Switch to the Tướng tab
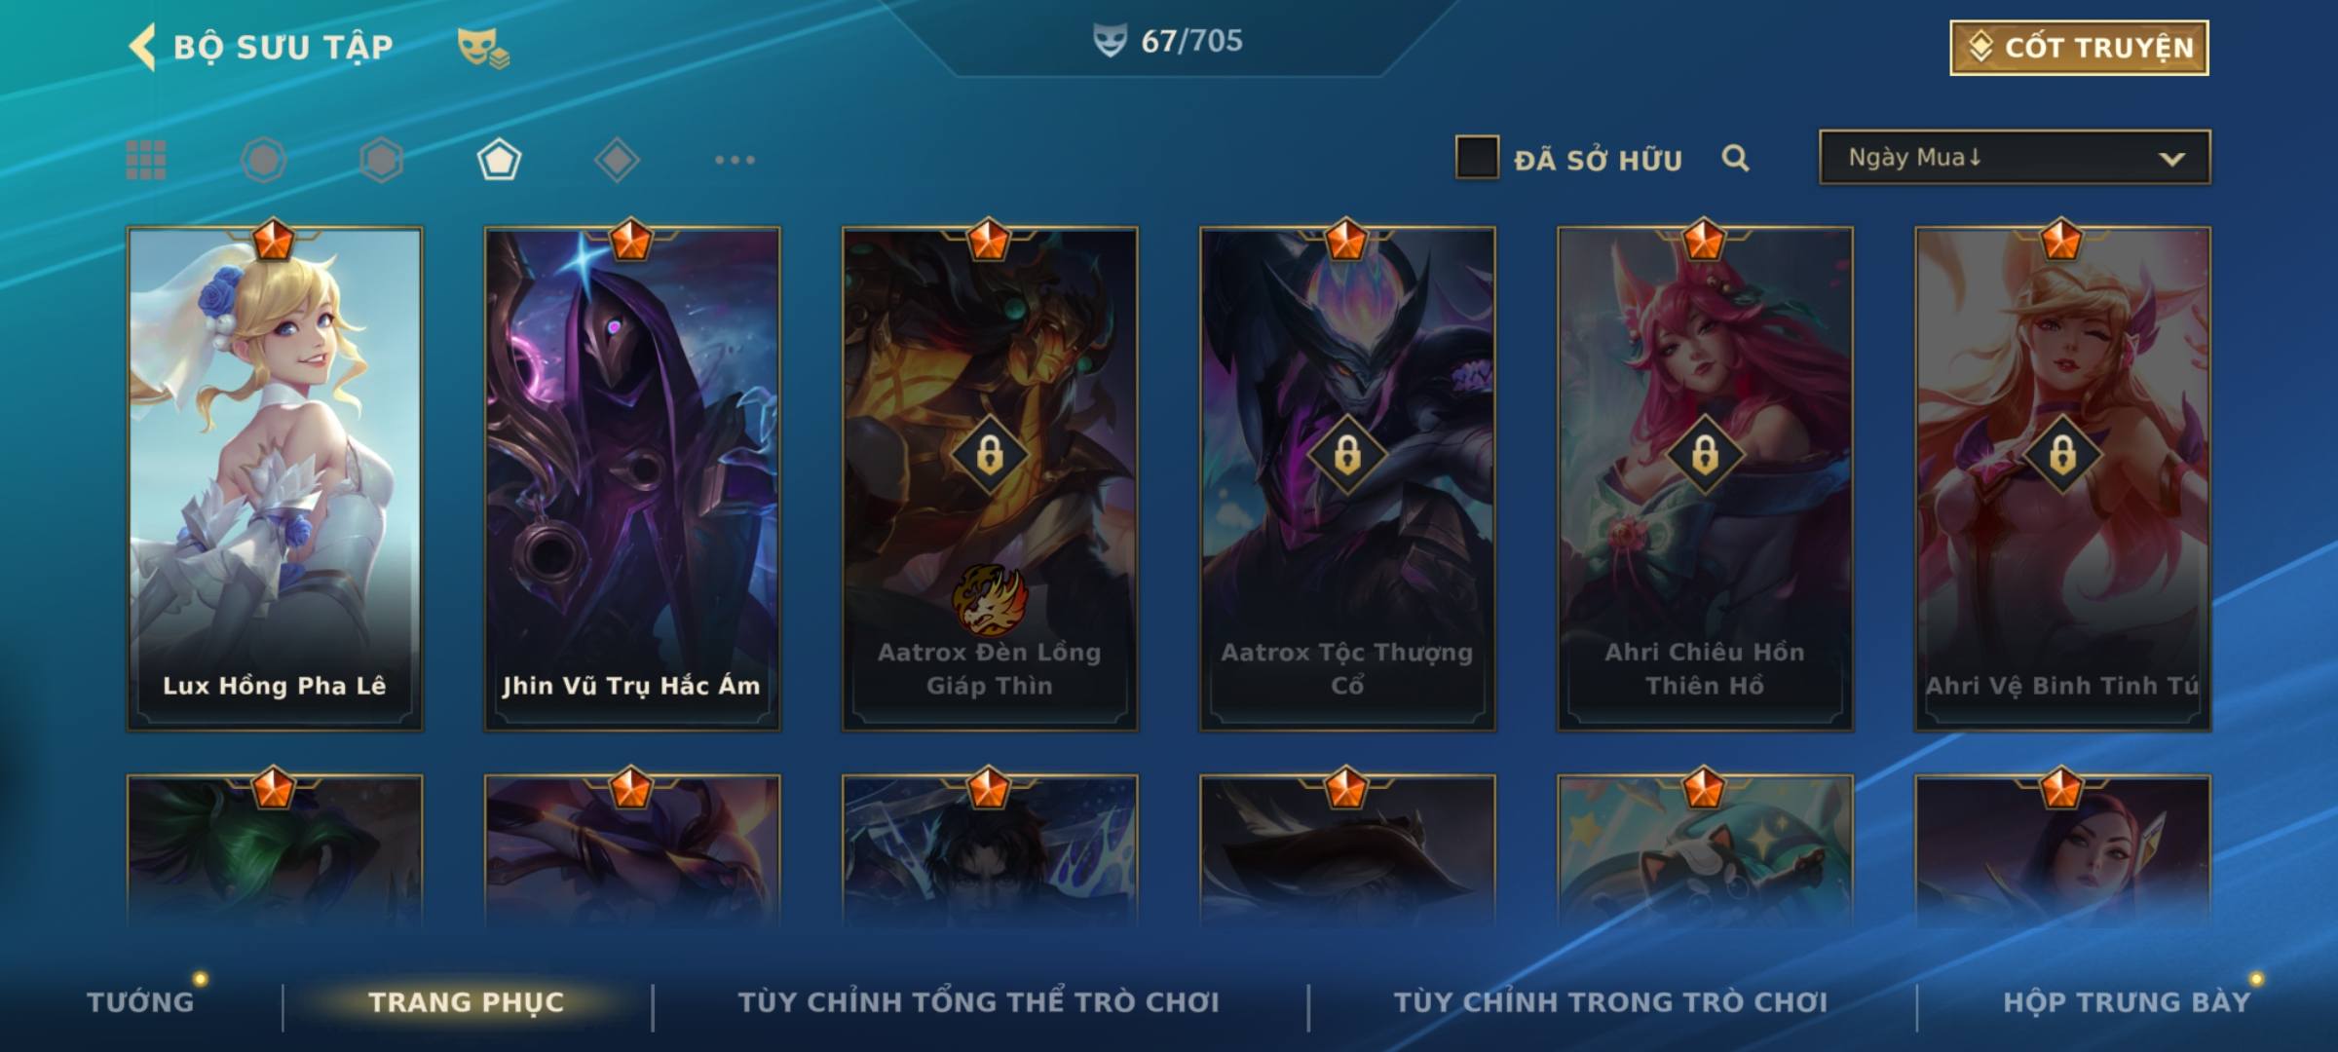This screenshot has height=1052, width=2338. [x=140, y=1001]
